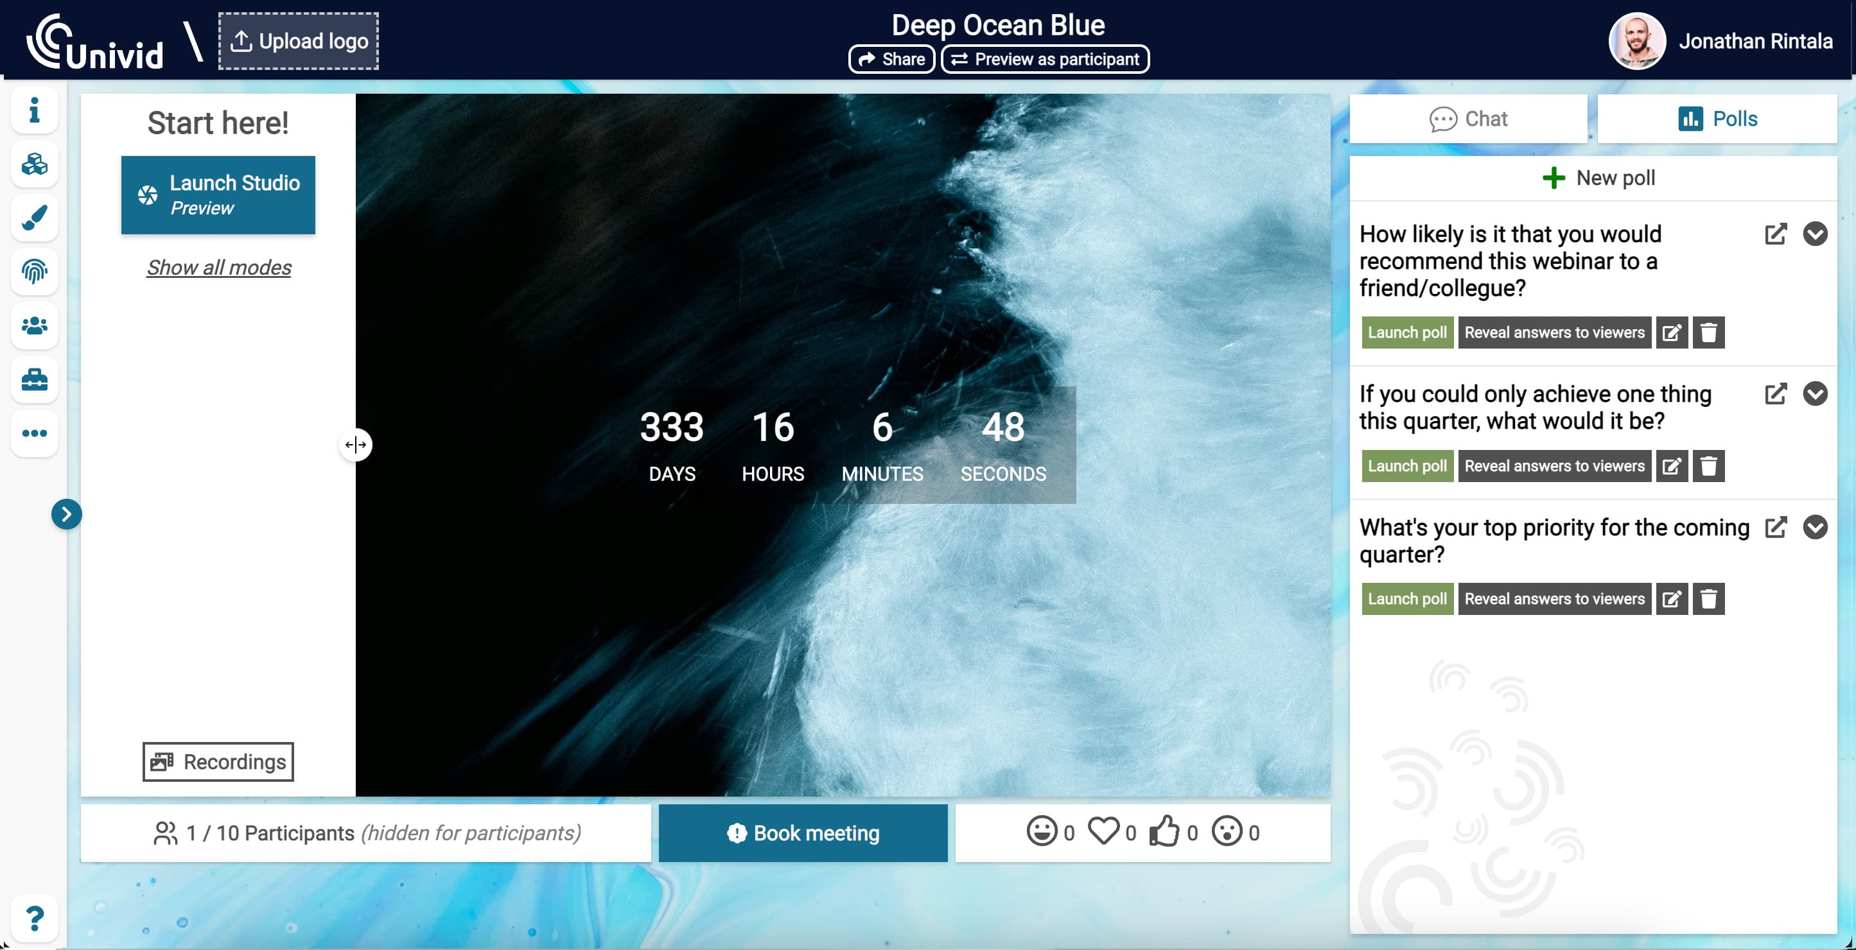Click the integrations/tools icon
Viewport: 1856px width, 950px height.
(34, 378)
